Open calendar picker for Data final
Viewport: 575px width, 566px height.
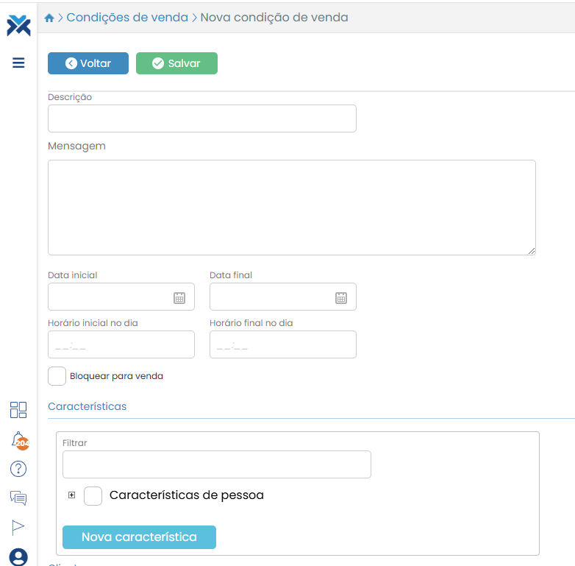[x=341, y=297]
